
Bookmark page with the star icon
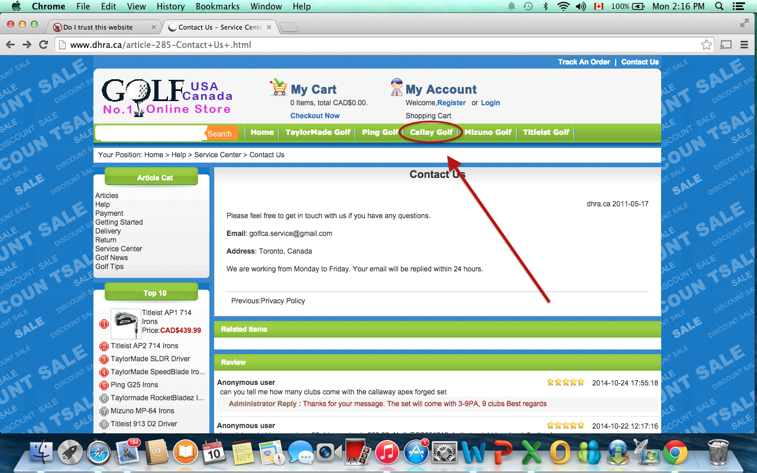tap(706, 45)
